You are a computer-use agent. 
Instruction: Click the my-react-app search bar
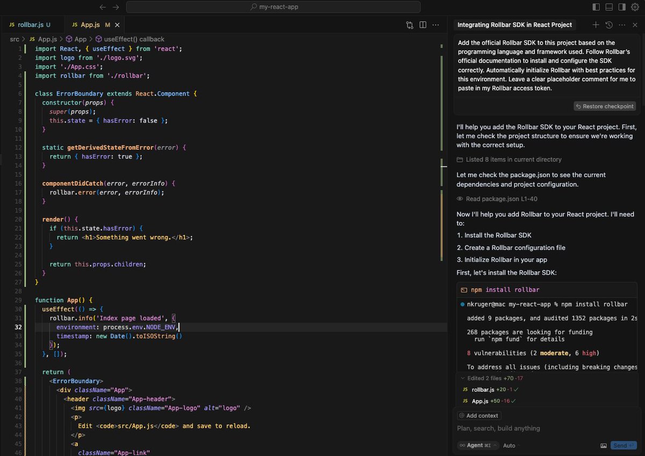274,7
